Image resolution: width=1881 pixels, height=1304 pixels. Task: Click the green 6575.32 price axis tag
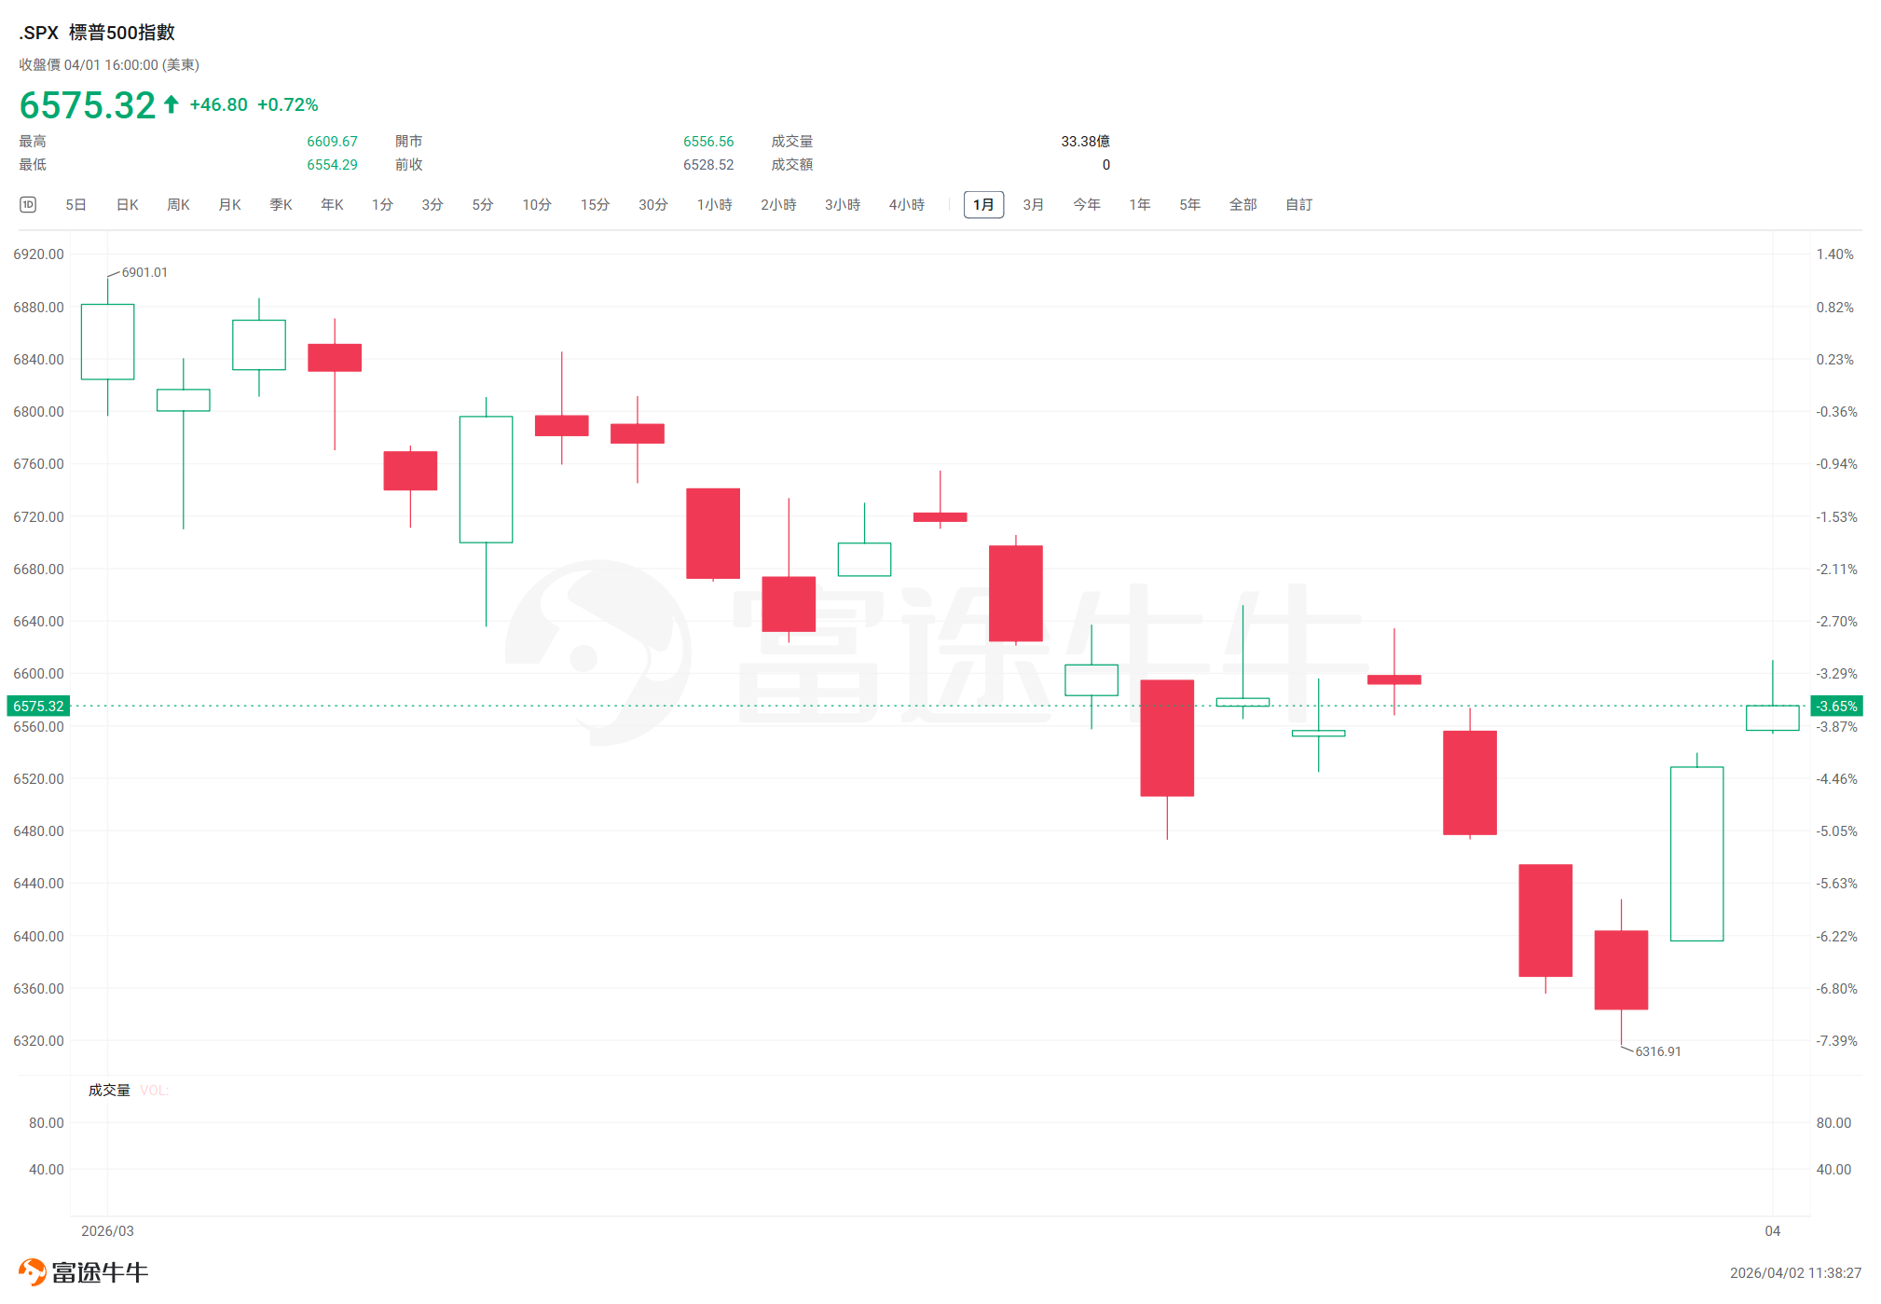tap(38, 706)
